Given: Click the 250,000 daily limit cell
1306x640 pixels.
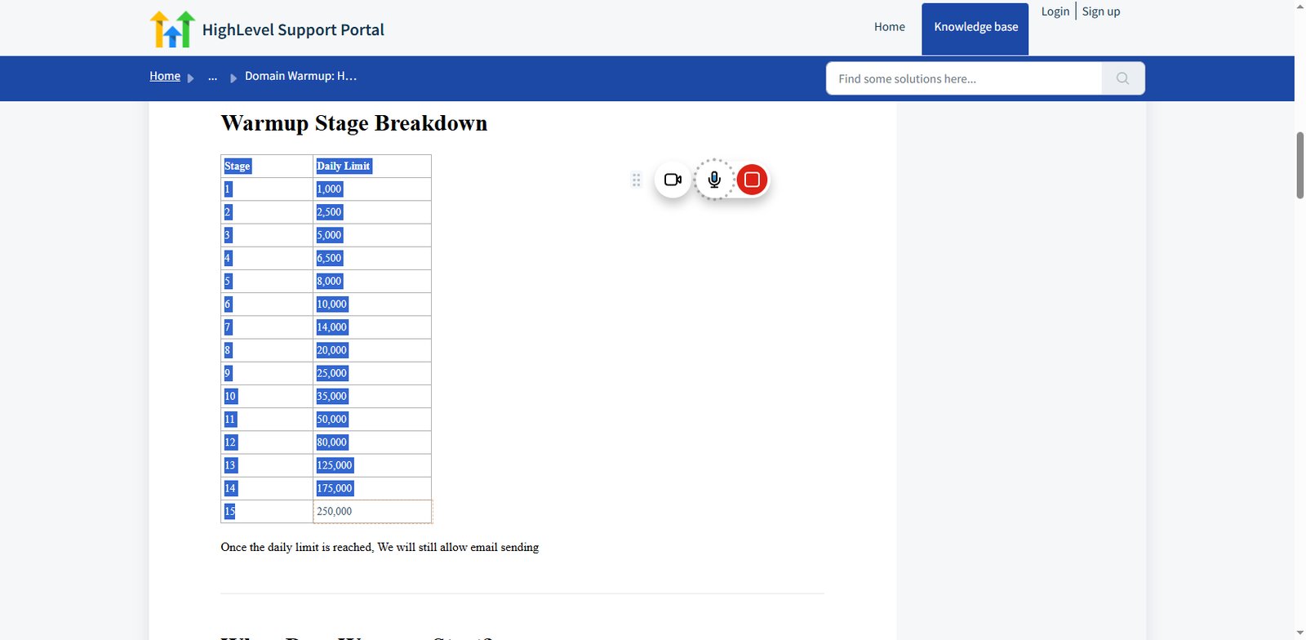Looking at the screenshot, I should click(372, 511).
